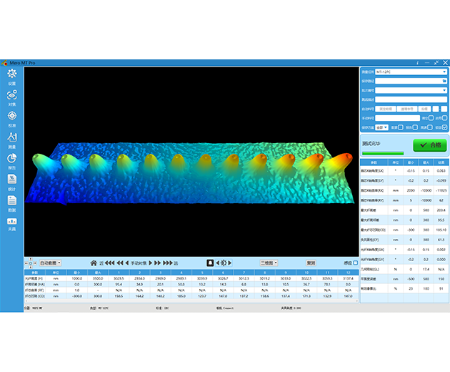Click the black light-source icon in toolbar
450x372 pixels.
(210, 263)
